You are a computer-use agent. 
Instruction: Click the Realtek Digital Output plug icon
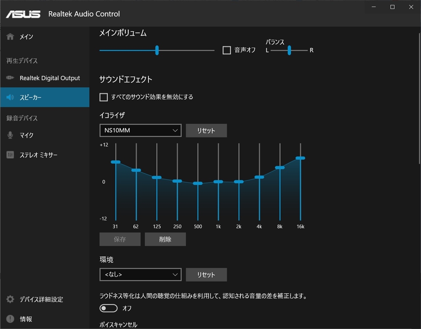(10, 78)
